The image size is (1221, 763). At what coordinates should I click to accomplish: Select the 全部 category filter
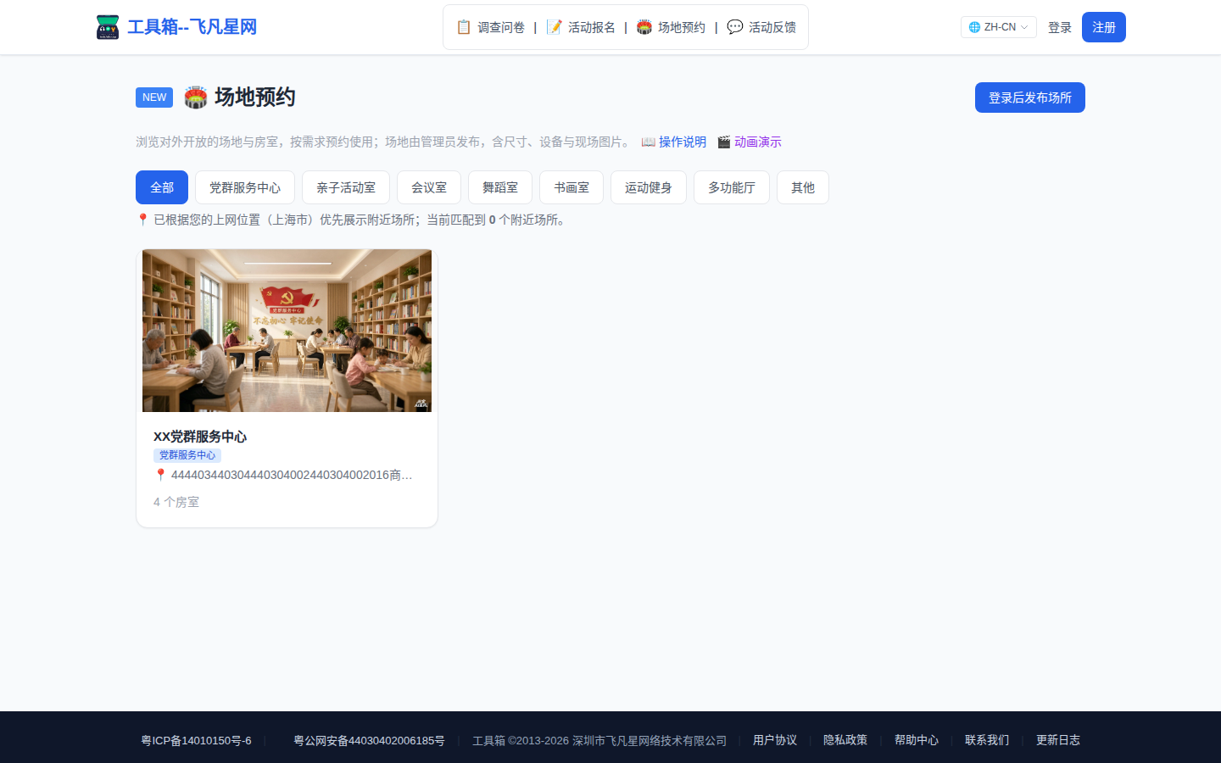pyautogui.click(x=162, y=187)
